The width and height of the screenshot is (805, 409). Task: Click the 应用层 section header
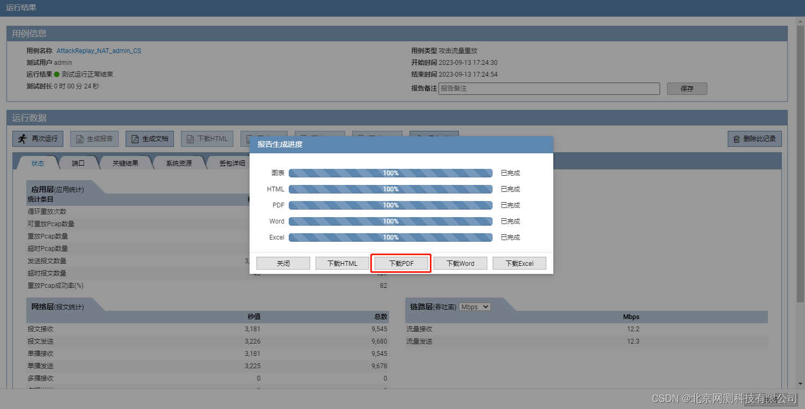(x=57, y=189)
